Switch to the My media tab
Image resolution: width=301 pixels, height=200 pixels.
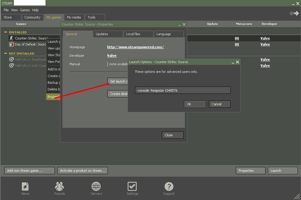click(x=74, y=17)
